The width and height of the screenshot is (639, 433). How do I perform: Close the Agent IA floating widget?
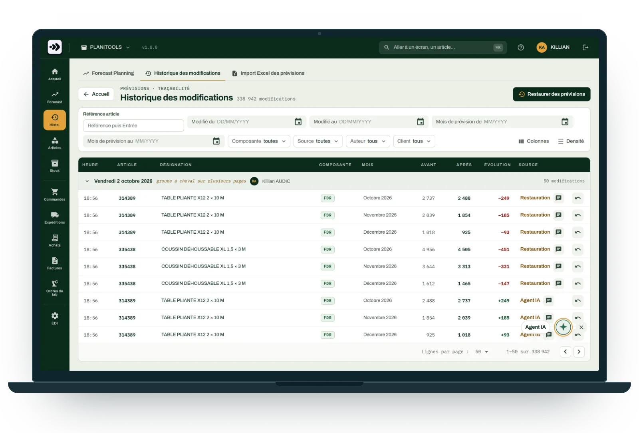581,327
